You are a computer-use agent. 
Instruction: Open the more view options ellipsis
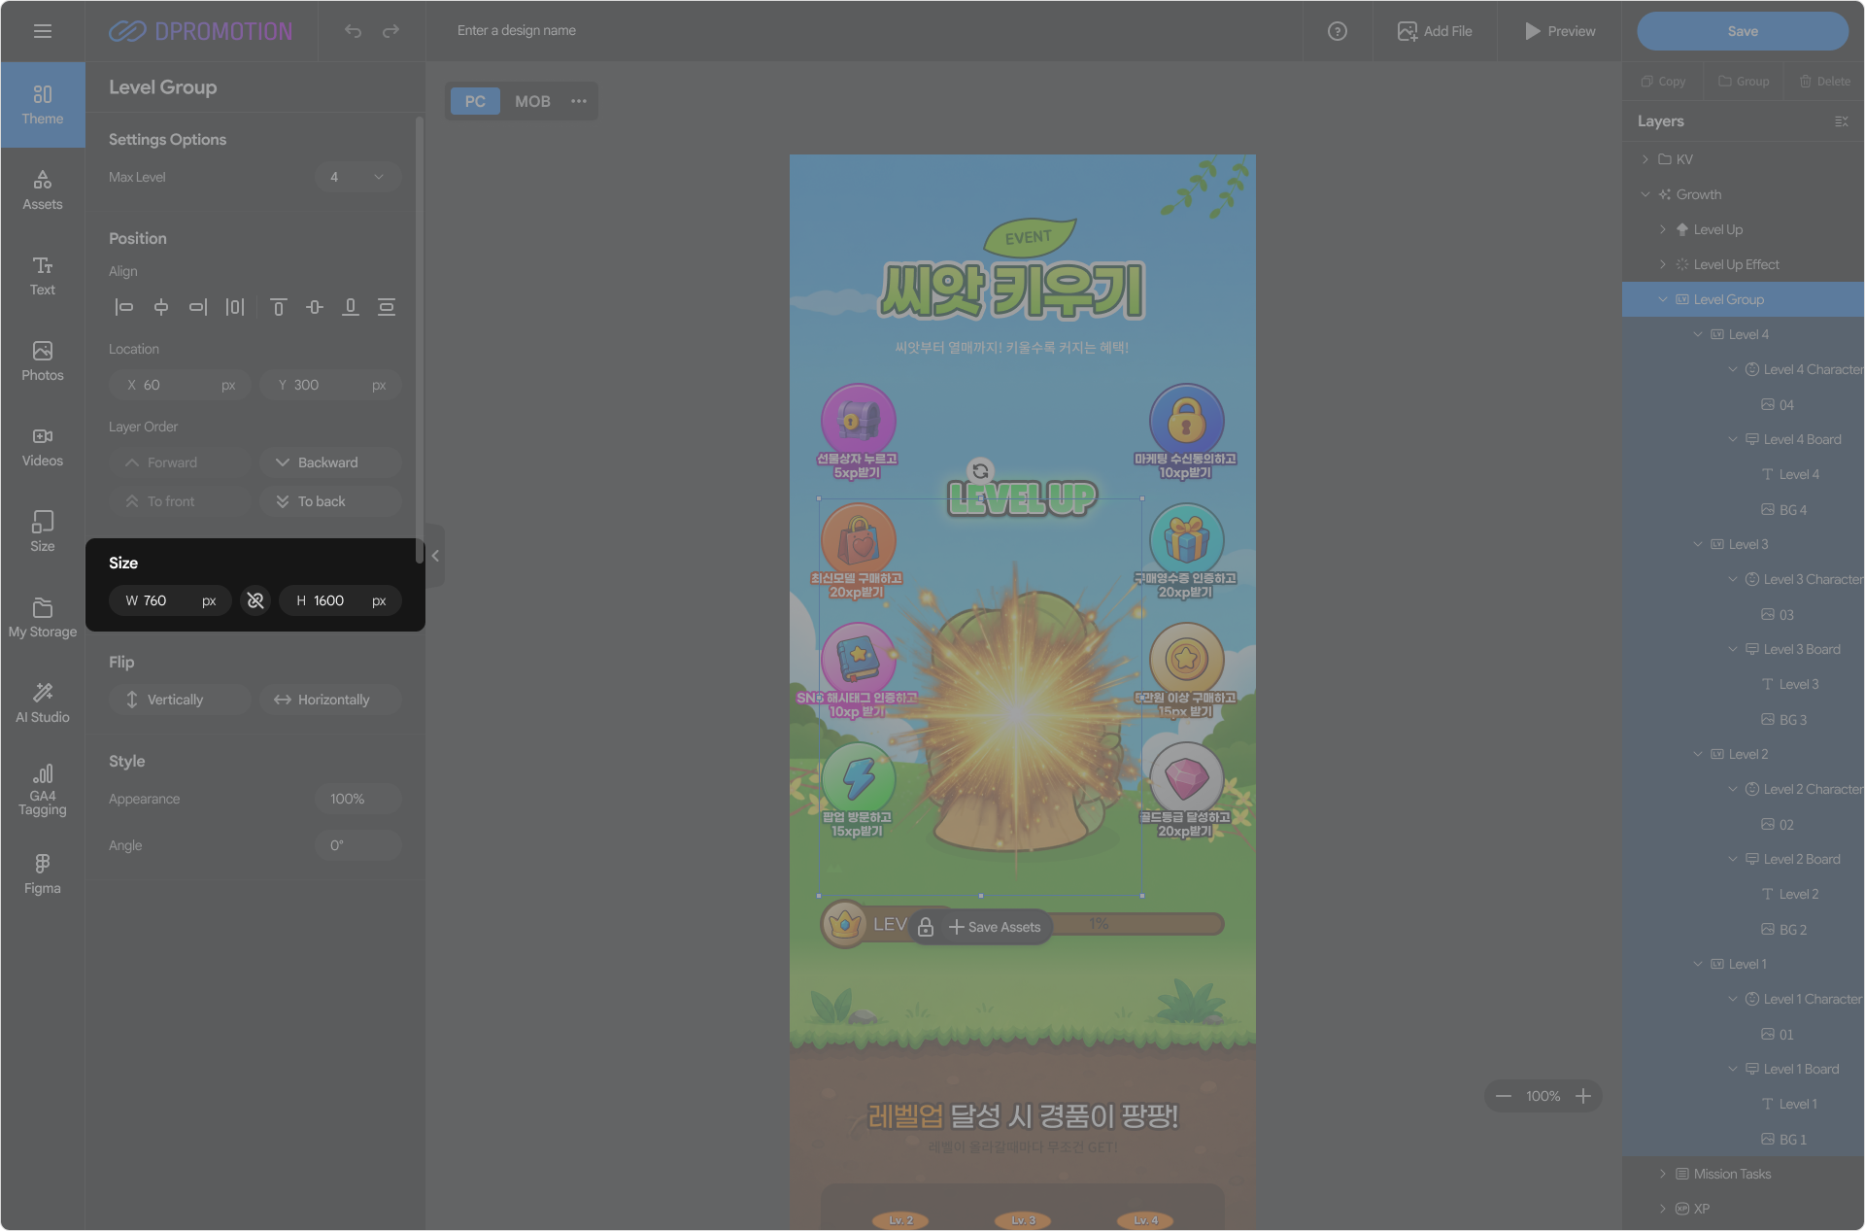click(579, 101)
